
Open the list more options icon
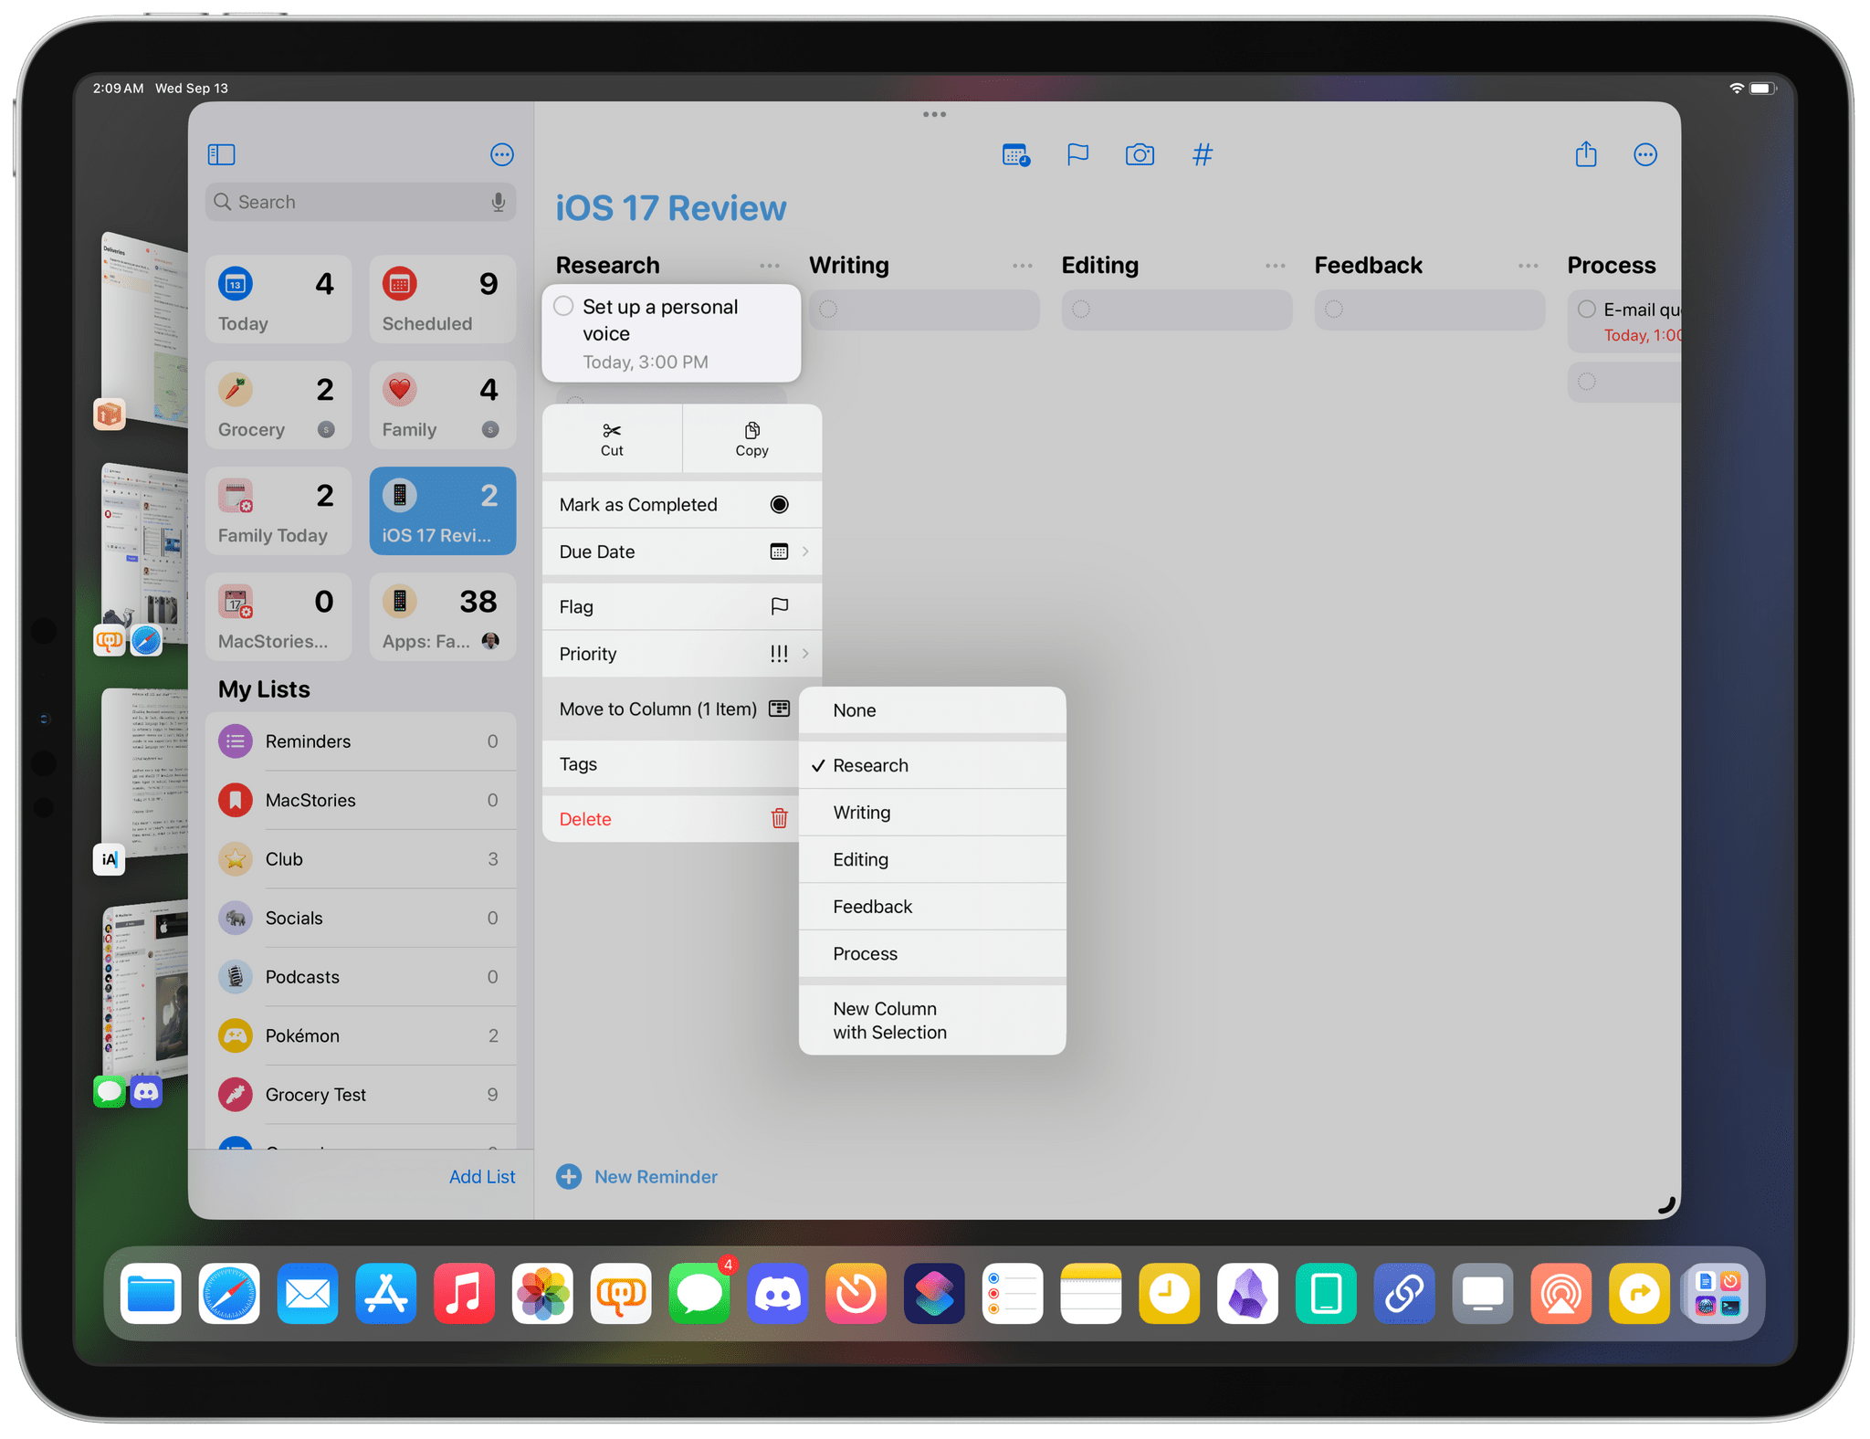coord(1645,154)
